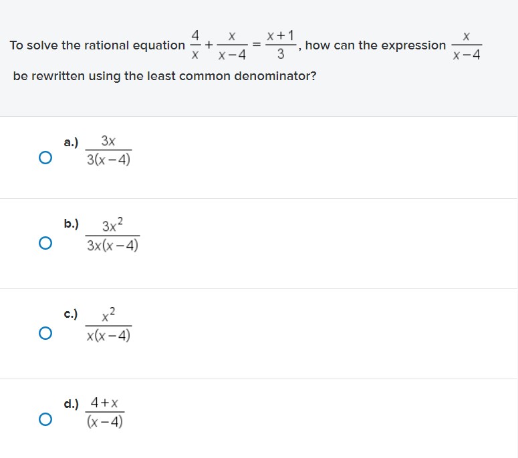518x458 pixels.
Task: Click the 4 over x fraction in equation
Action: point(195,45)
